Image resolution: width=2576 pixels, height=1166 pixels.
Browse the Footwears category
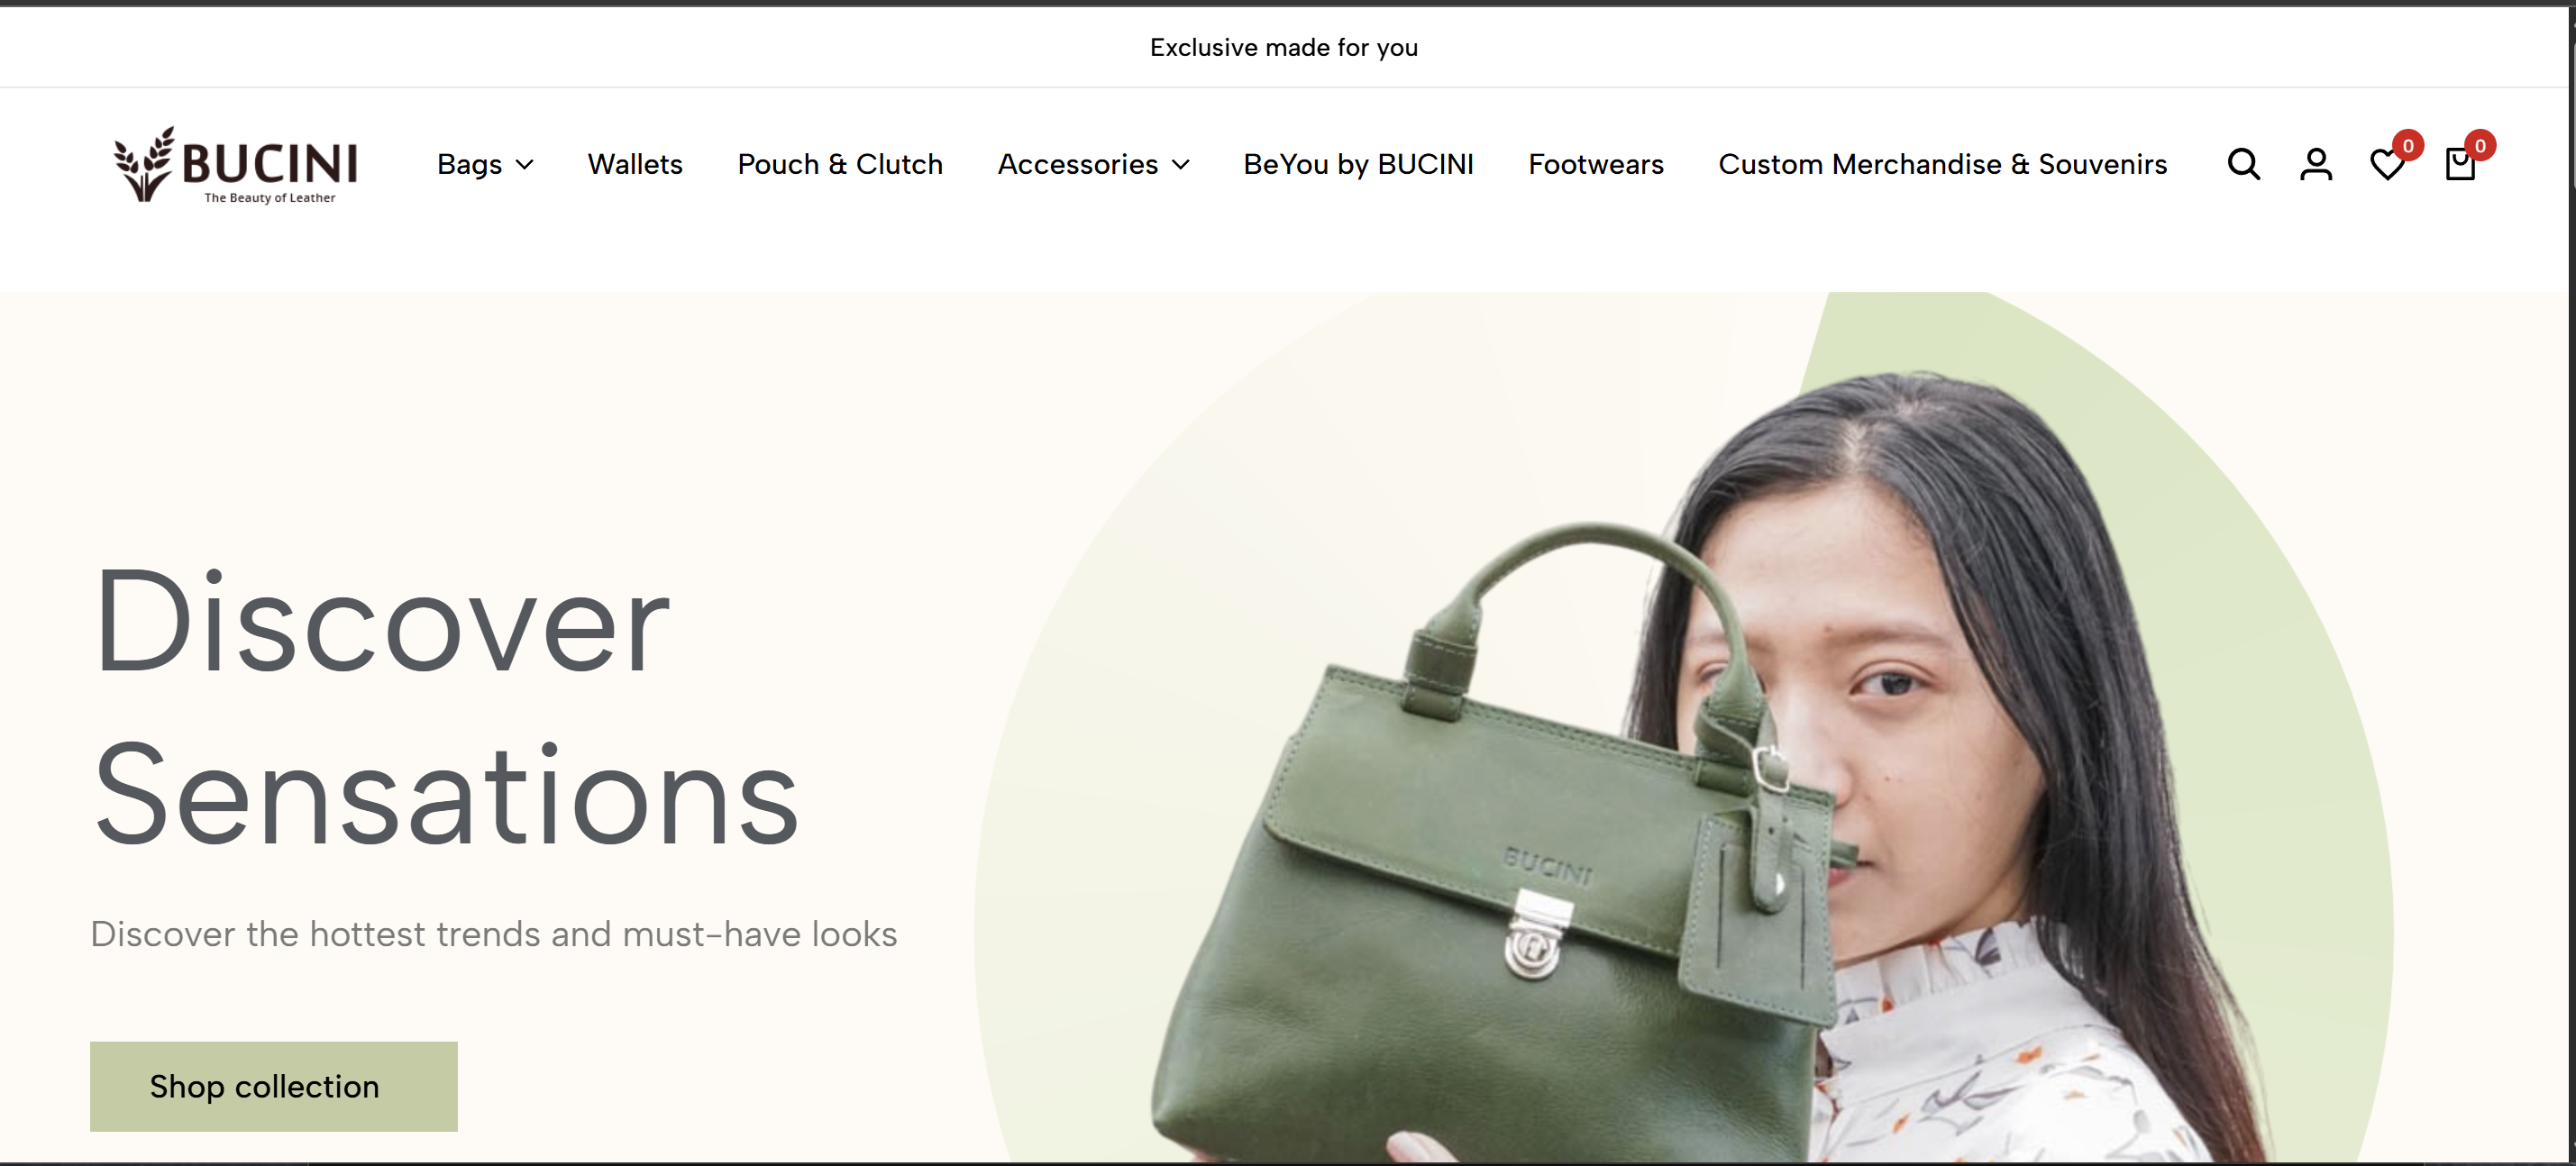[x=1596, y=164]
